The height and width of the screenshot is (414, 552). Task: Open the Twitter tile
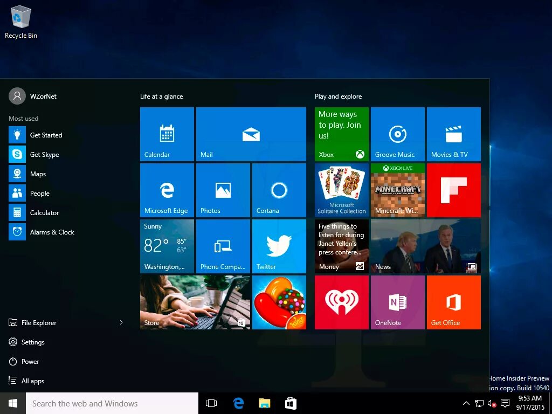click(279, 246)
